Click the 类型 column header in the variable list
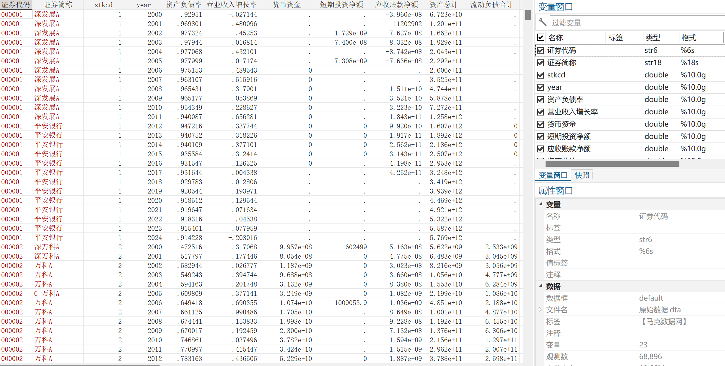Viewport: 725px width, 366px height. tap(653, 38)
